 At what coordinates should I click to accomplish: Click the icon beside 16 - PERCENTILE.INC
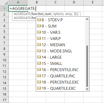click(x=39, y=70)
